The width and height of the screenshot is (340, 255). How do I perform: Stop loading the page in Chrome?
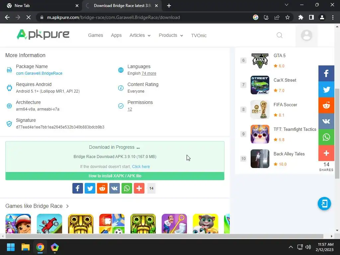[29, 17]
